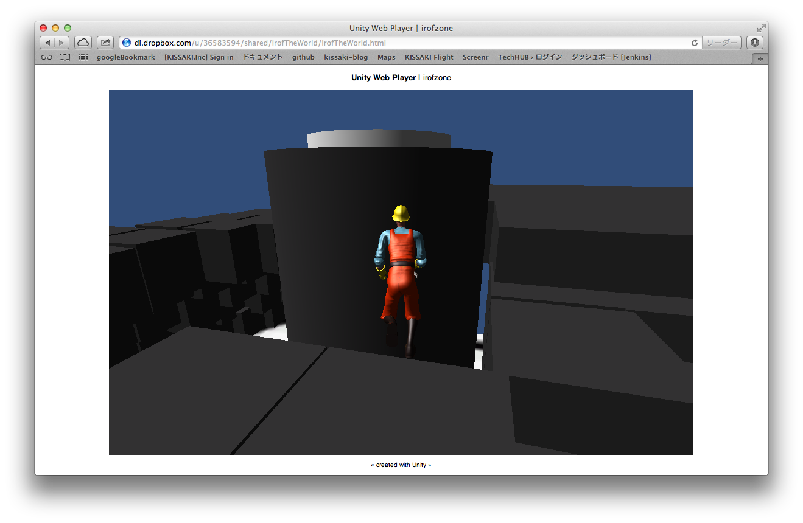Viewport: 803px width, 523px height.
Task: Open the ドキュメント bookmark
Action: [263, 57]
